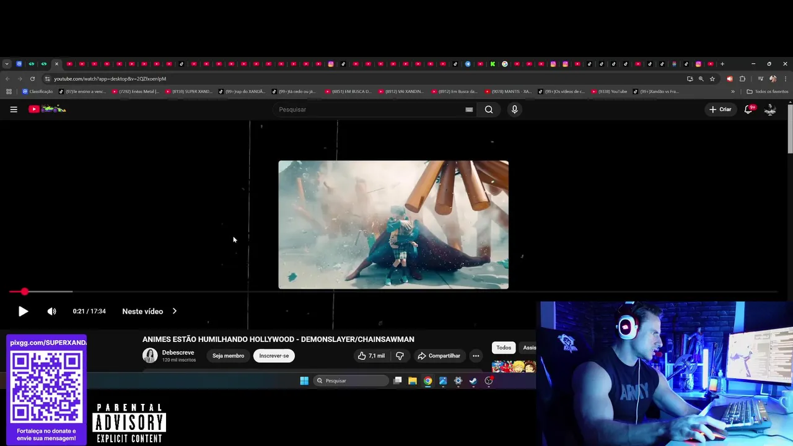Open File Explorer from taskbar
Viewport: 793px width, 446px height.
(x=413, y=381)
